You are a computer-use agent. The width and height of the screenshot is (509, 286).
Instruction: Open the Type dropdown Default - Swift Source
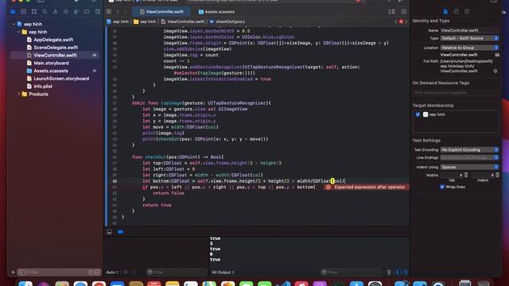[x=469, y=38]
